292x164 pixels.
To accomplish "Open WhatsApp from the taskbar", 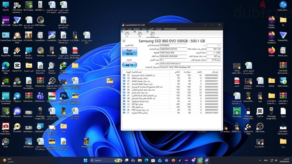I will coord(200,160).
